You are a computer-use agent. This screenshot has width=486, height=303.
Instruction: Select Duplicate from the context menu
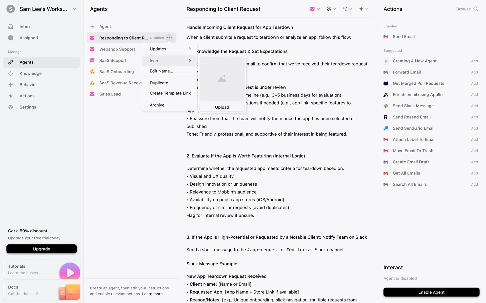159,83
